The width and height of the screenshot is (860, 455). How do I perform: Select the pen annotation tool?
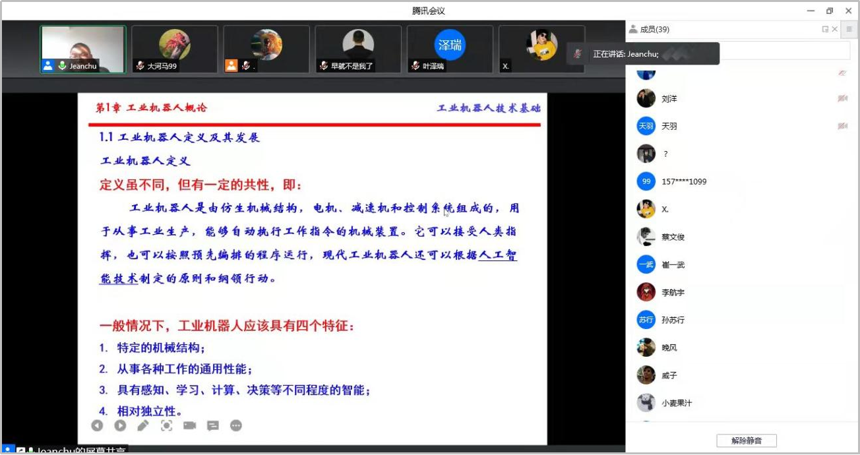click(143, 426)
